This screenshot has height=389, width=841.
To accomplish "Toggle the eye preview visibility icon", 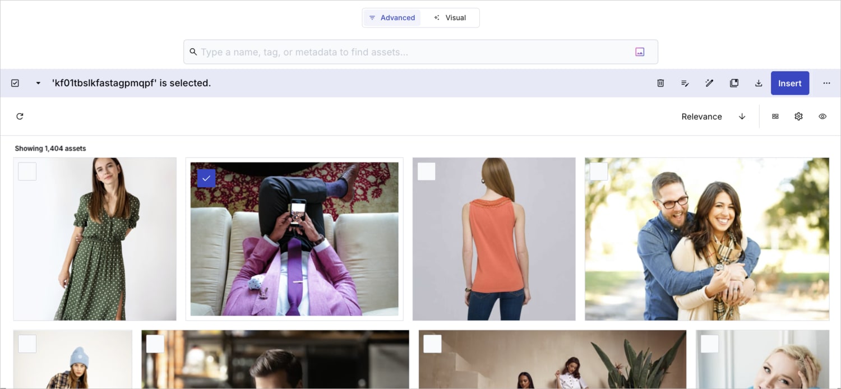I will 822,117.
